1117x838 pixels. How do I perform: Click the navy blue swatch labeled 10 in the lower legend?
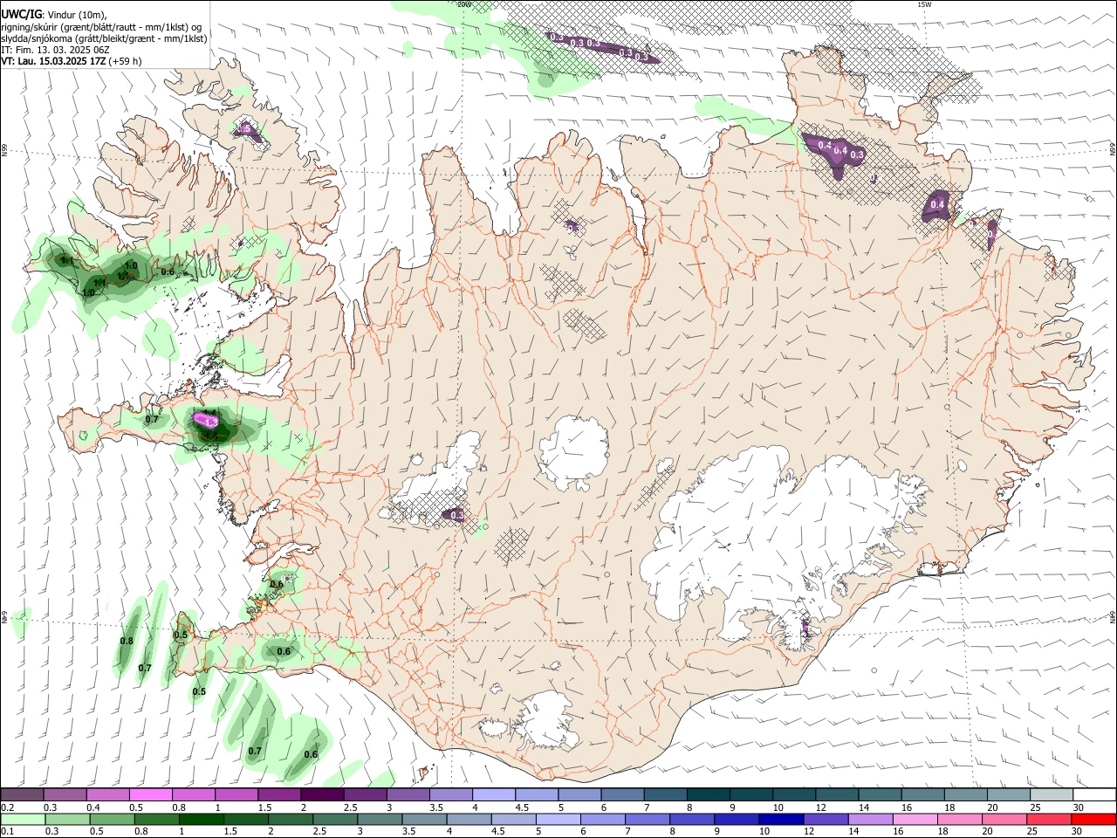pos(780,819)
